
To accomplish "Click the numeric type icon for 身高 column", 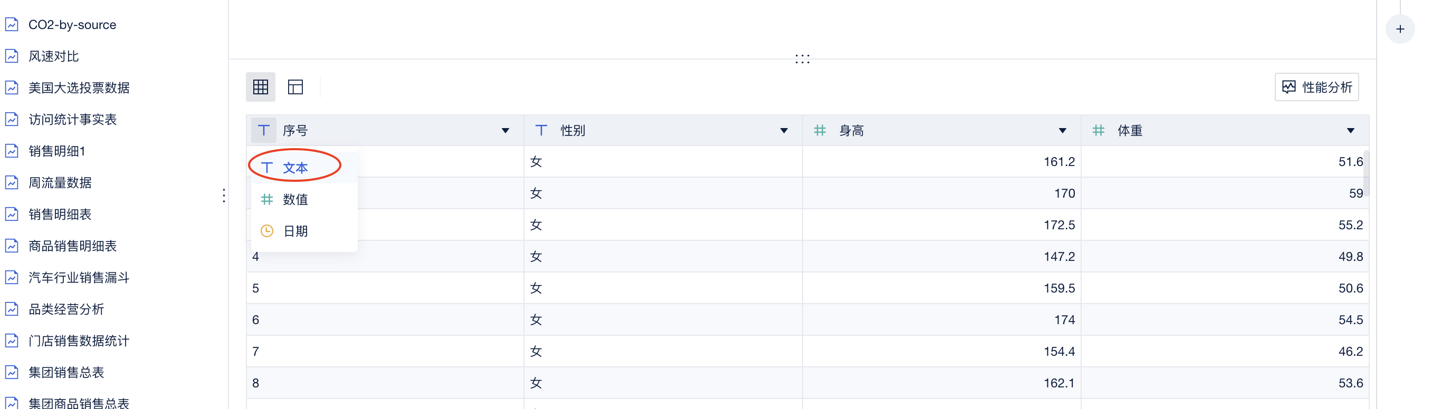I will (819, 131).
